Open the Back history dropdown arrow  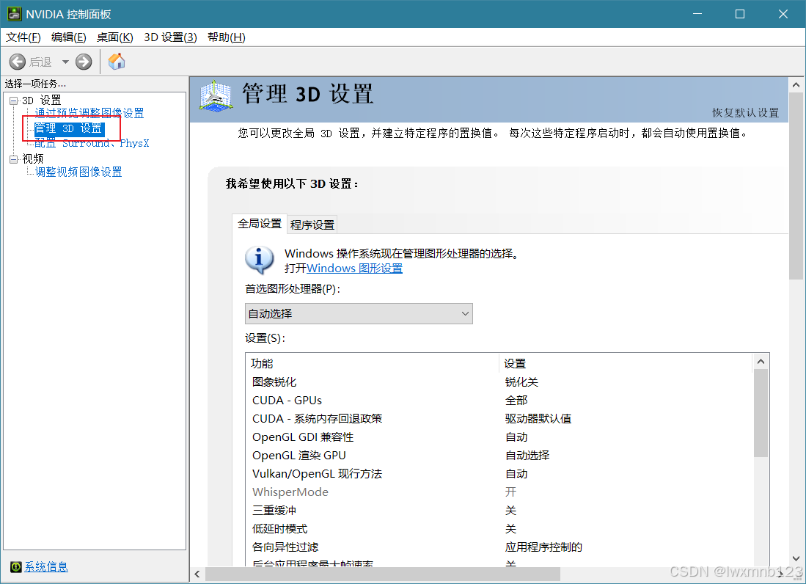[x=65, y=62]
